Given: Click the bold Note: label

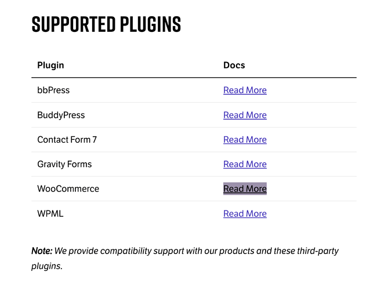Looking at the screenshot, I should pyautogui.click(x=42, y=251).
